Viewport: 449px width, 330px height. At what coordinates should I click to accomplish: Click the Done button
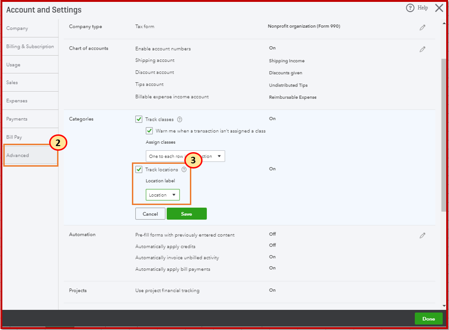428,319
